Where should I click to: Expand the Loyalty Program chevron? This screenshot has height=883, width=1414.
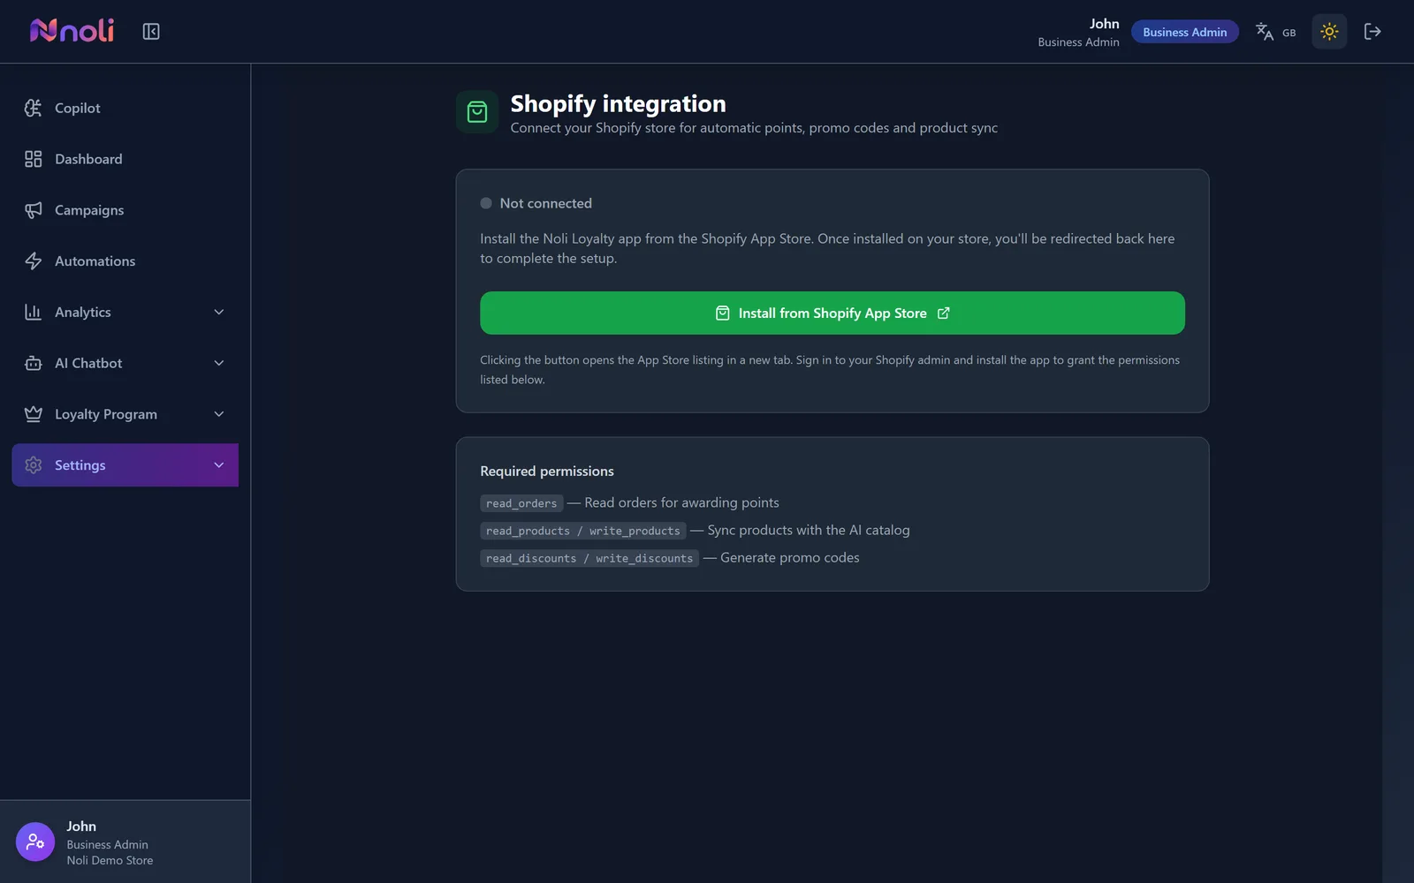click(x=219, y=414)
